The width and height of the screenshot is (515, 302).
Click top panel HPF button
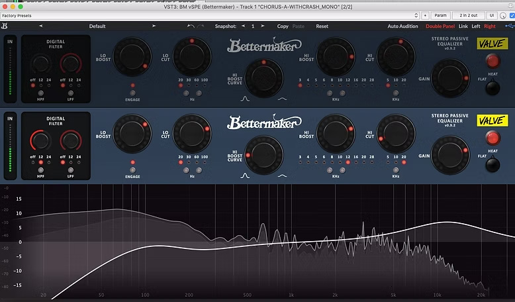pyautogui.click(x=41, y=93)
